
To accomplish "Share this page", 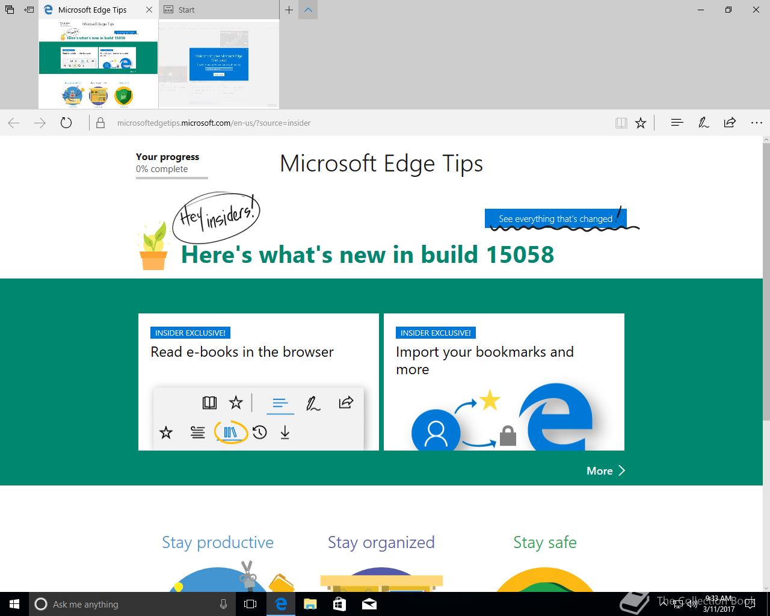I will [730, 123].
